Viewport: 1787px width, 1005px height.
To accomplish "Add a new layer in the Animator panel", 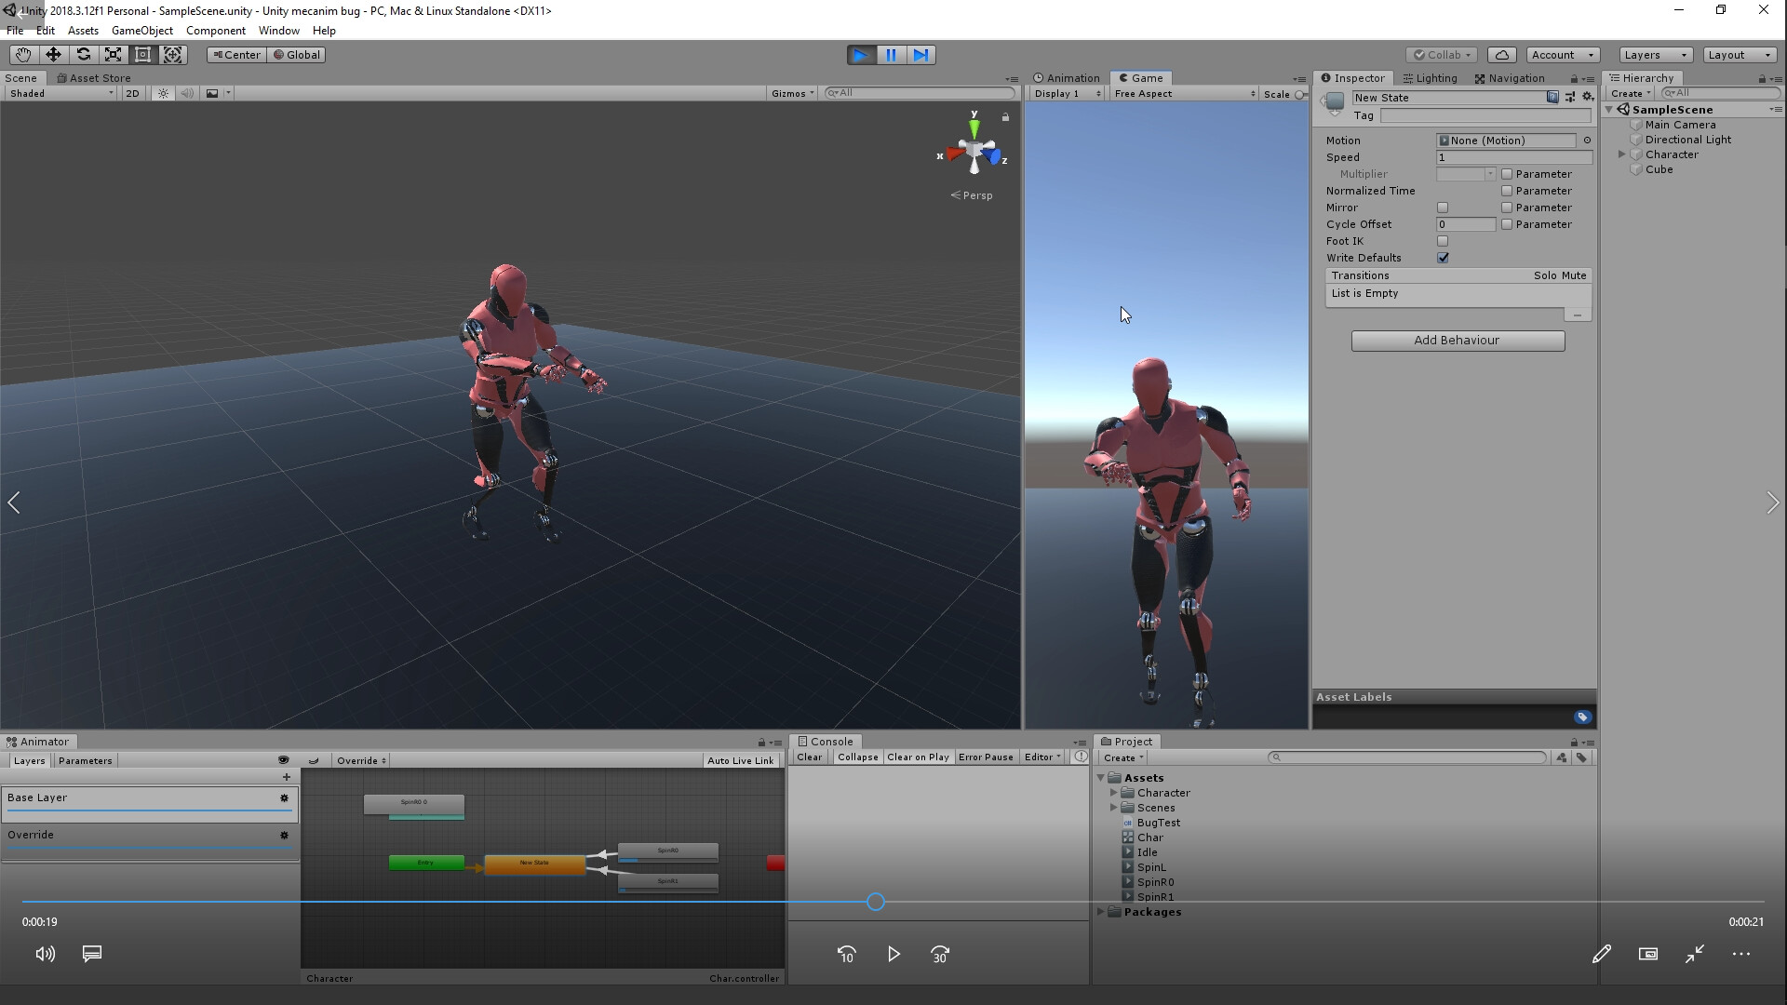I will 286,777.
